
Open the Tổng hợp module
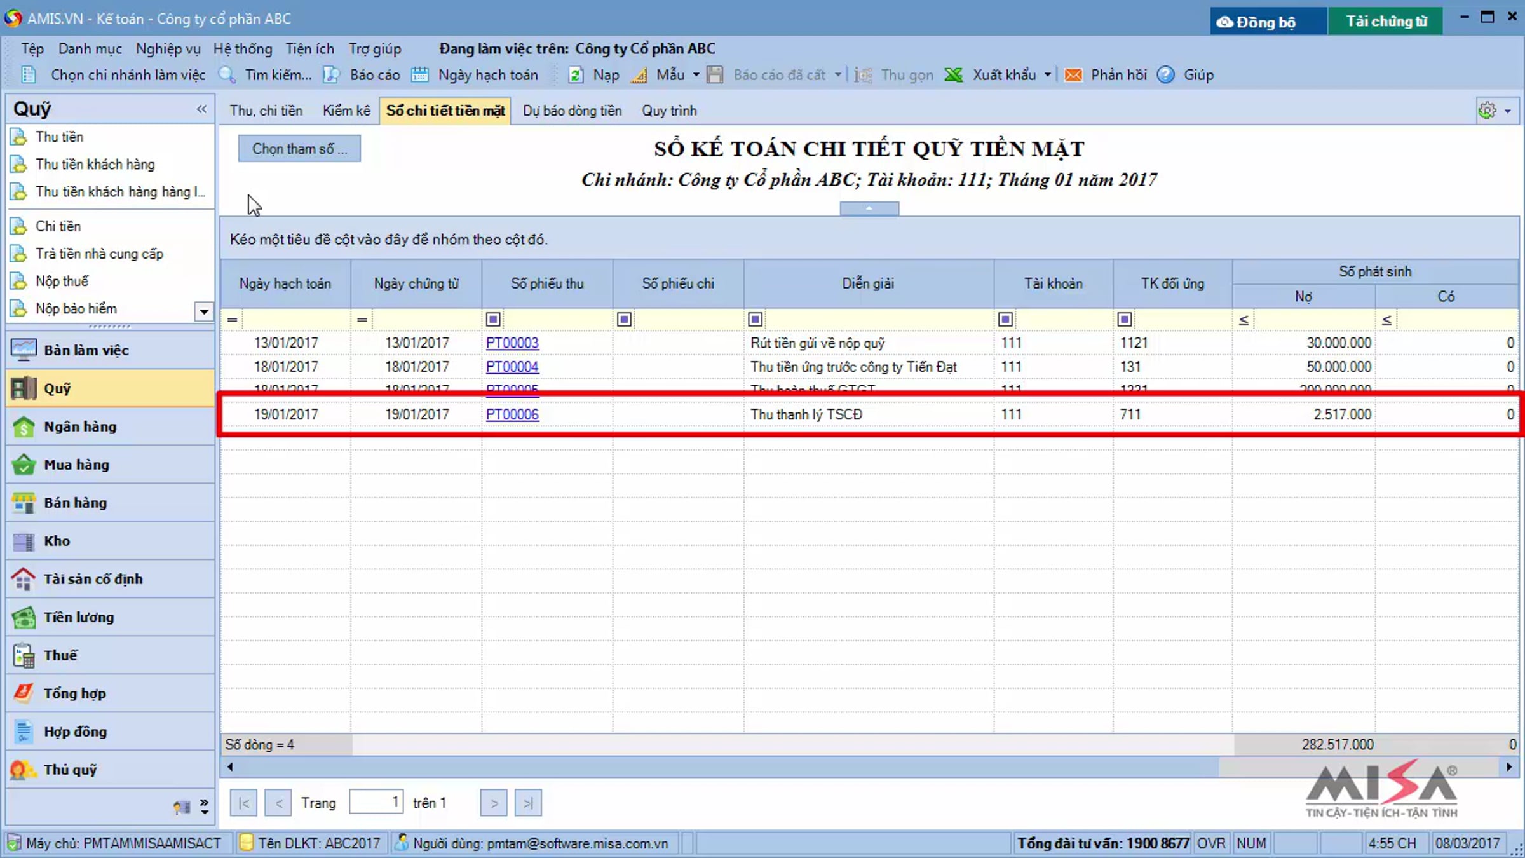pos(111,693)
